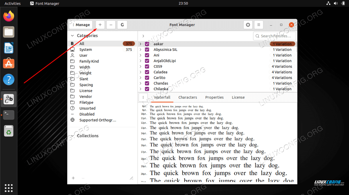Switch to the Characters tab

coord(188,97)
